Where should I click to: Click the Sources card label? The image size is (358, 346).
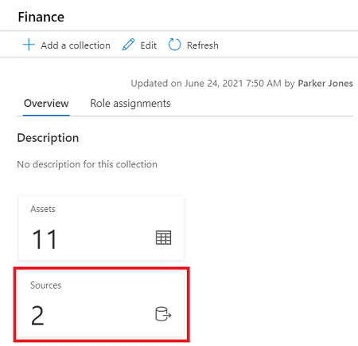coord(45,285)
